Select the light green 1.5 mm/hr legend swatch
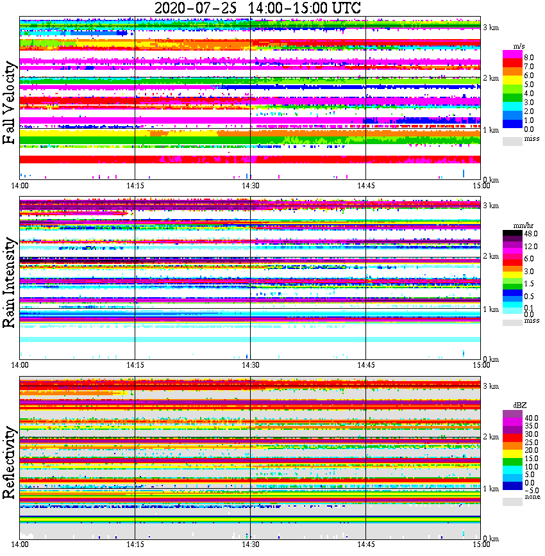Screen dimensions: 545x556 (512, 281)
